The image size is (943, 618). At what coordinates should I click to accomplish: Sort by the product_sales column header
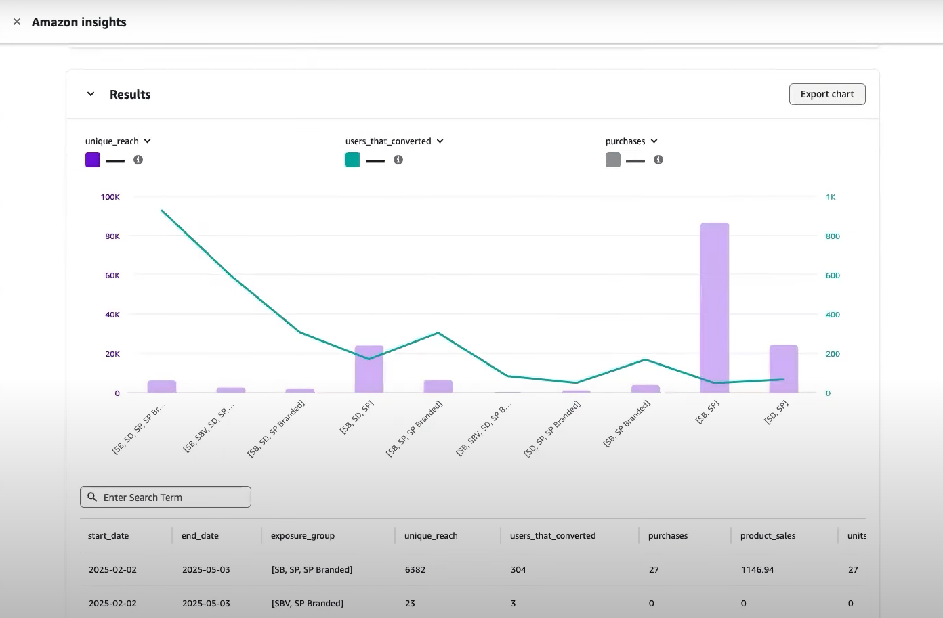pyautogui.click(x=768, y=535)
